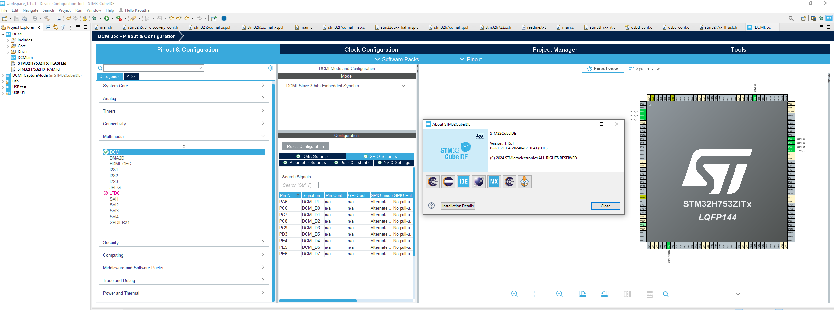Open the Tools tab
Viewport: 834px width, 310px height.
pos(738,49)
